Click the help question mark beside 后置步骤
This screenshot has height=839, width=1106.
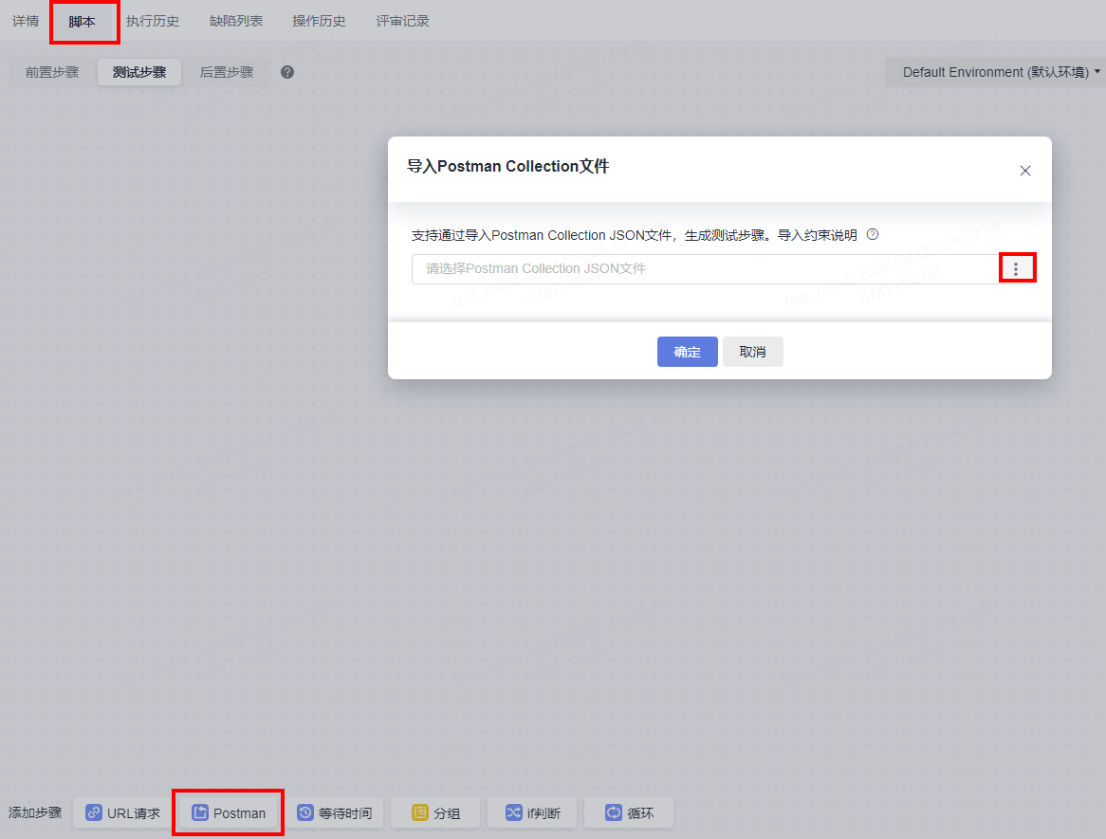(x=287, y=72)
